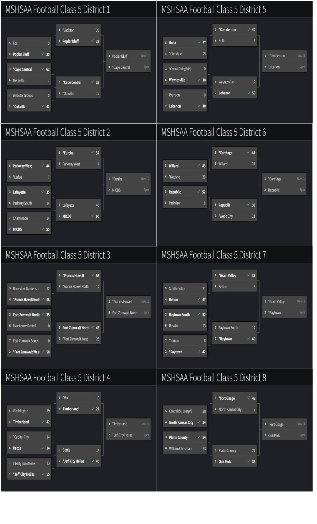Open the Poplar Bluff vs Cape Central Nov 11 final
317x524 pixels.
coord(128,62)
